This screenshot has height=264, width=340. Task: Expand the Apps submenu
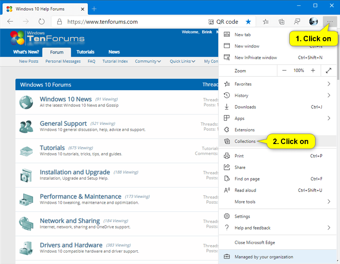point(277,118)
